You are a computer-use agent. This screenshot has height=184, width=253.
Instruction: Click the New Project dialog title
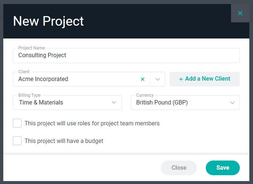(48, 21)
